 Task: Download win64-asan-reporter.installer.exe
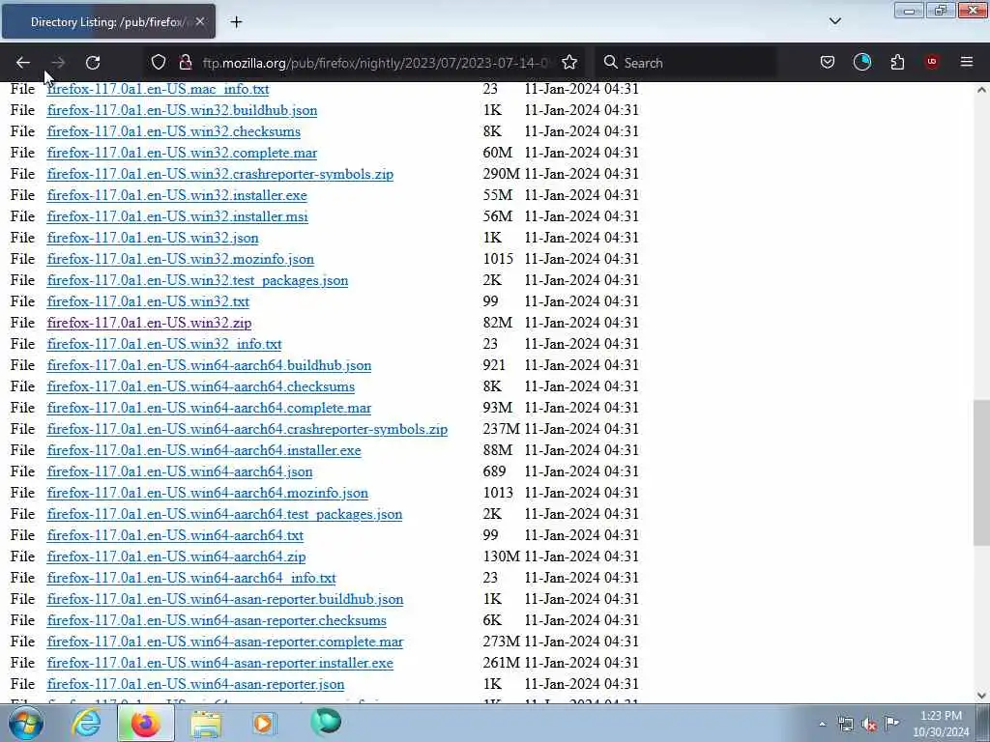[x=219, y=663]
